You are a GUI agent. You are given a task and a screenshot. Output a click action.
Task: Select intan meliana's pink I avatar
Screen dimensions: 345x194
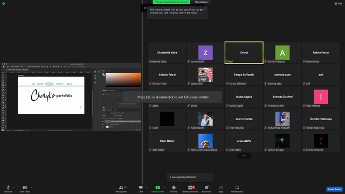pyautogui.click(x=321, y=97)
